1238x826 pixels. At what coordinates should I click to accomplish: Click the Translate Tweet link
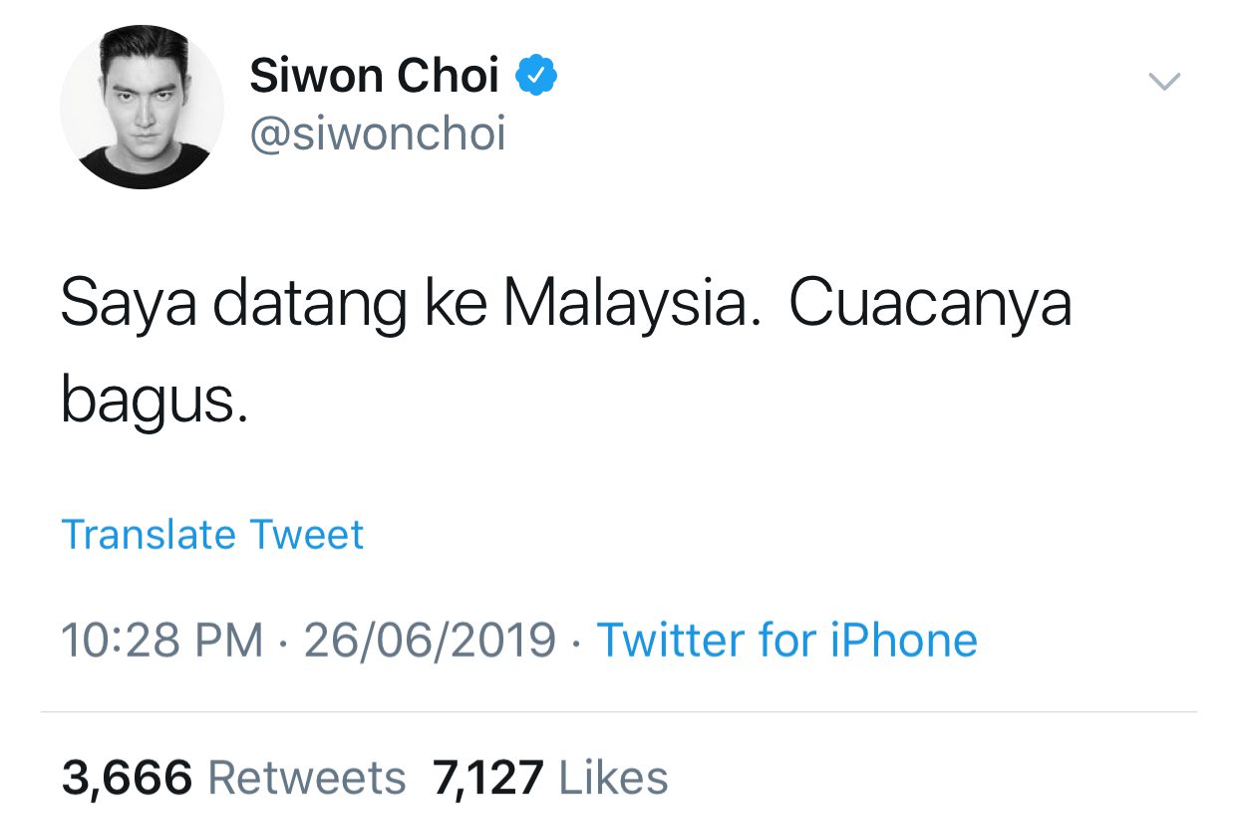[x=212, y=535]
